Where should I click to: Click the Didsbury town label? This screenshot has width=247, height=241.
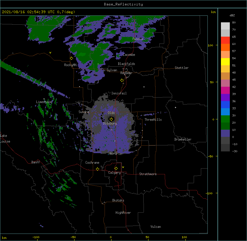110,123
